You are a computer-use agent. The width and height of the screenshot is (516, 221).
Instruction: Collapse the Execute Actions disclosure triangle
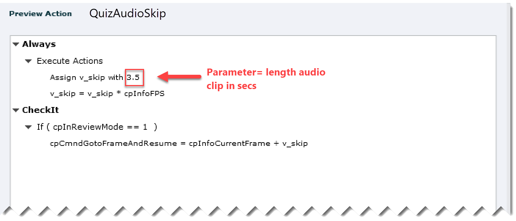28,61
